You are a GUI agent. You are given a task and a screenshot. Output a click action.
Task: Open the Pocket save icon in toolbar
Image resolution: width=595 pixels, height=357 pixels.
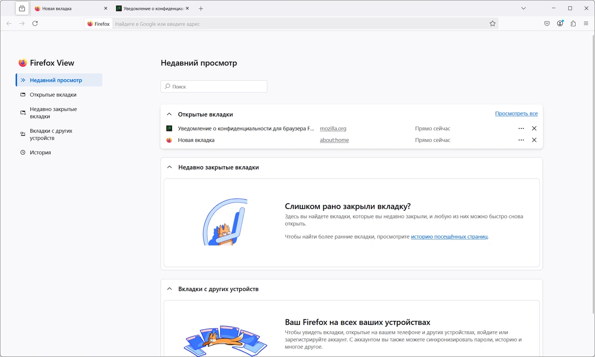point(547,23)
